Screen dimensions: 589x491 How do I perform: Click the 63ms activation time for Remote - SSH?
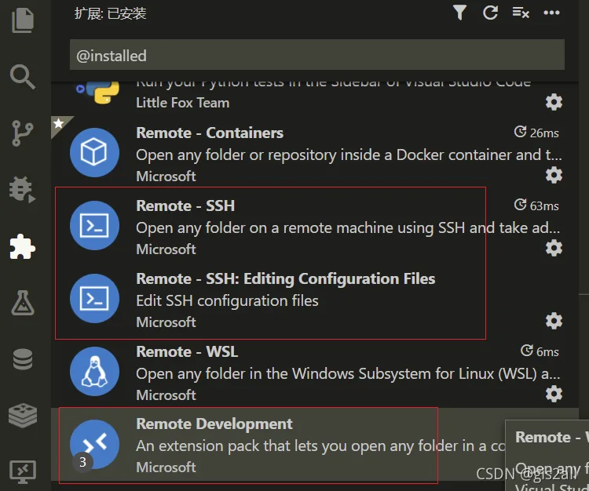click(536, 205)
